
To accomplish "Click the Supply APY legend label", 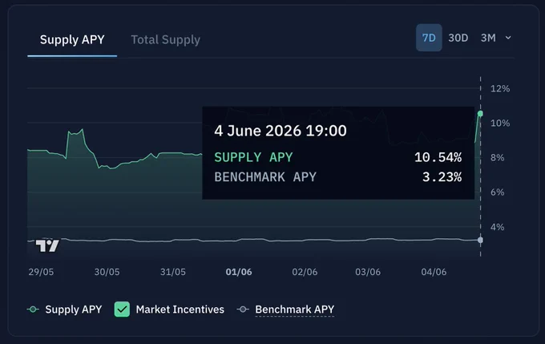I will (74, 310).
